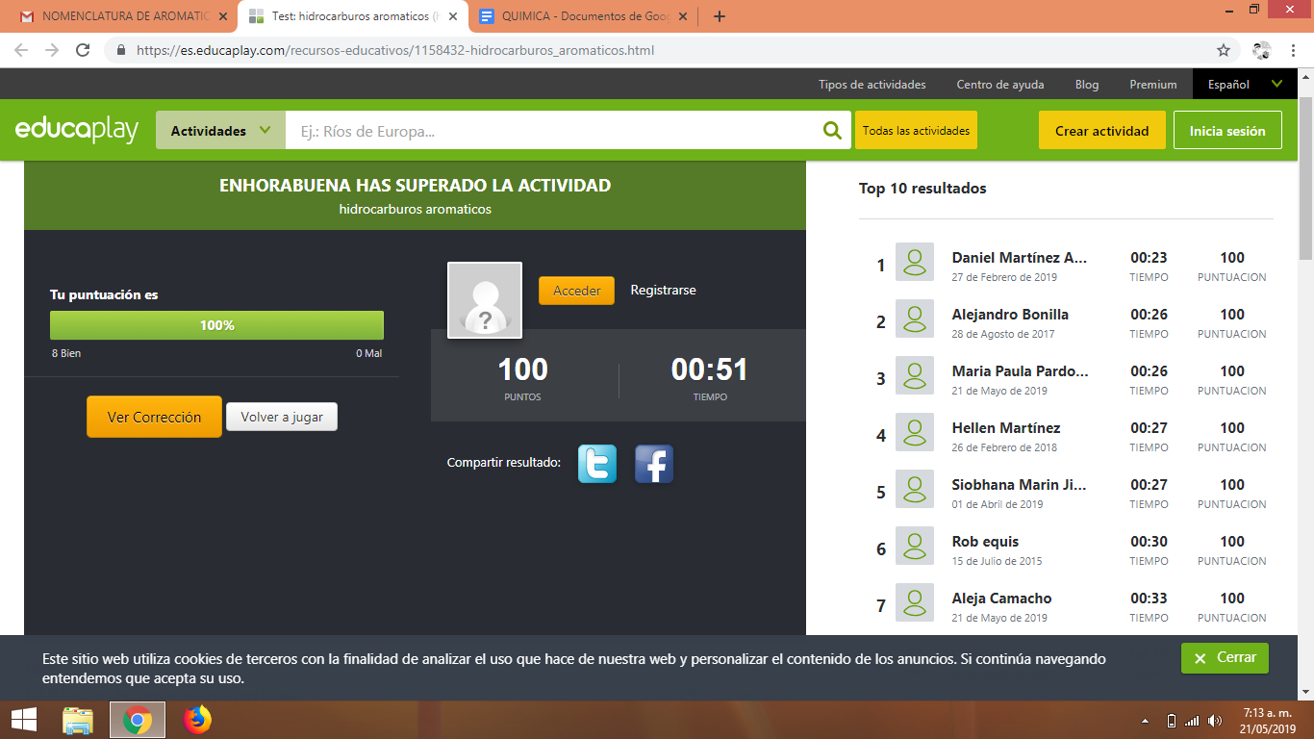The image size is (1314, 739).
Task: Open File Explorer from taskbar
Action: [78, 720]
